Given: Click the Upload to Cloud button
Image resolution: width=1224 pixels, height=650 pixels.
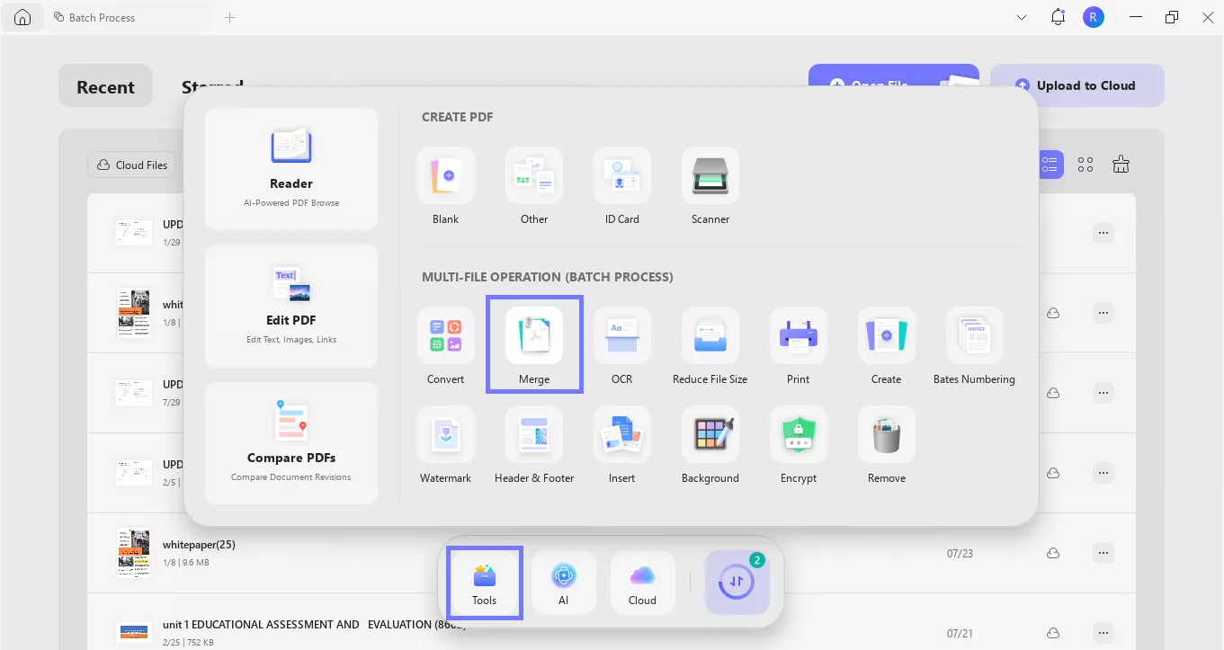Looking at the screenshot, I should click(x=1077, y=85).
